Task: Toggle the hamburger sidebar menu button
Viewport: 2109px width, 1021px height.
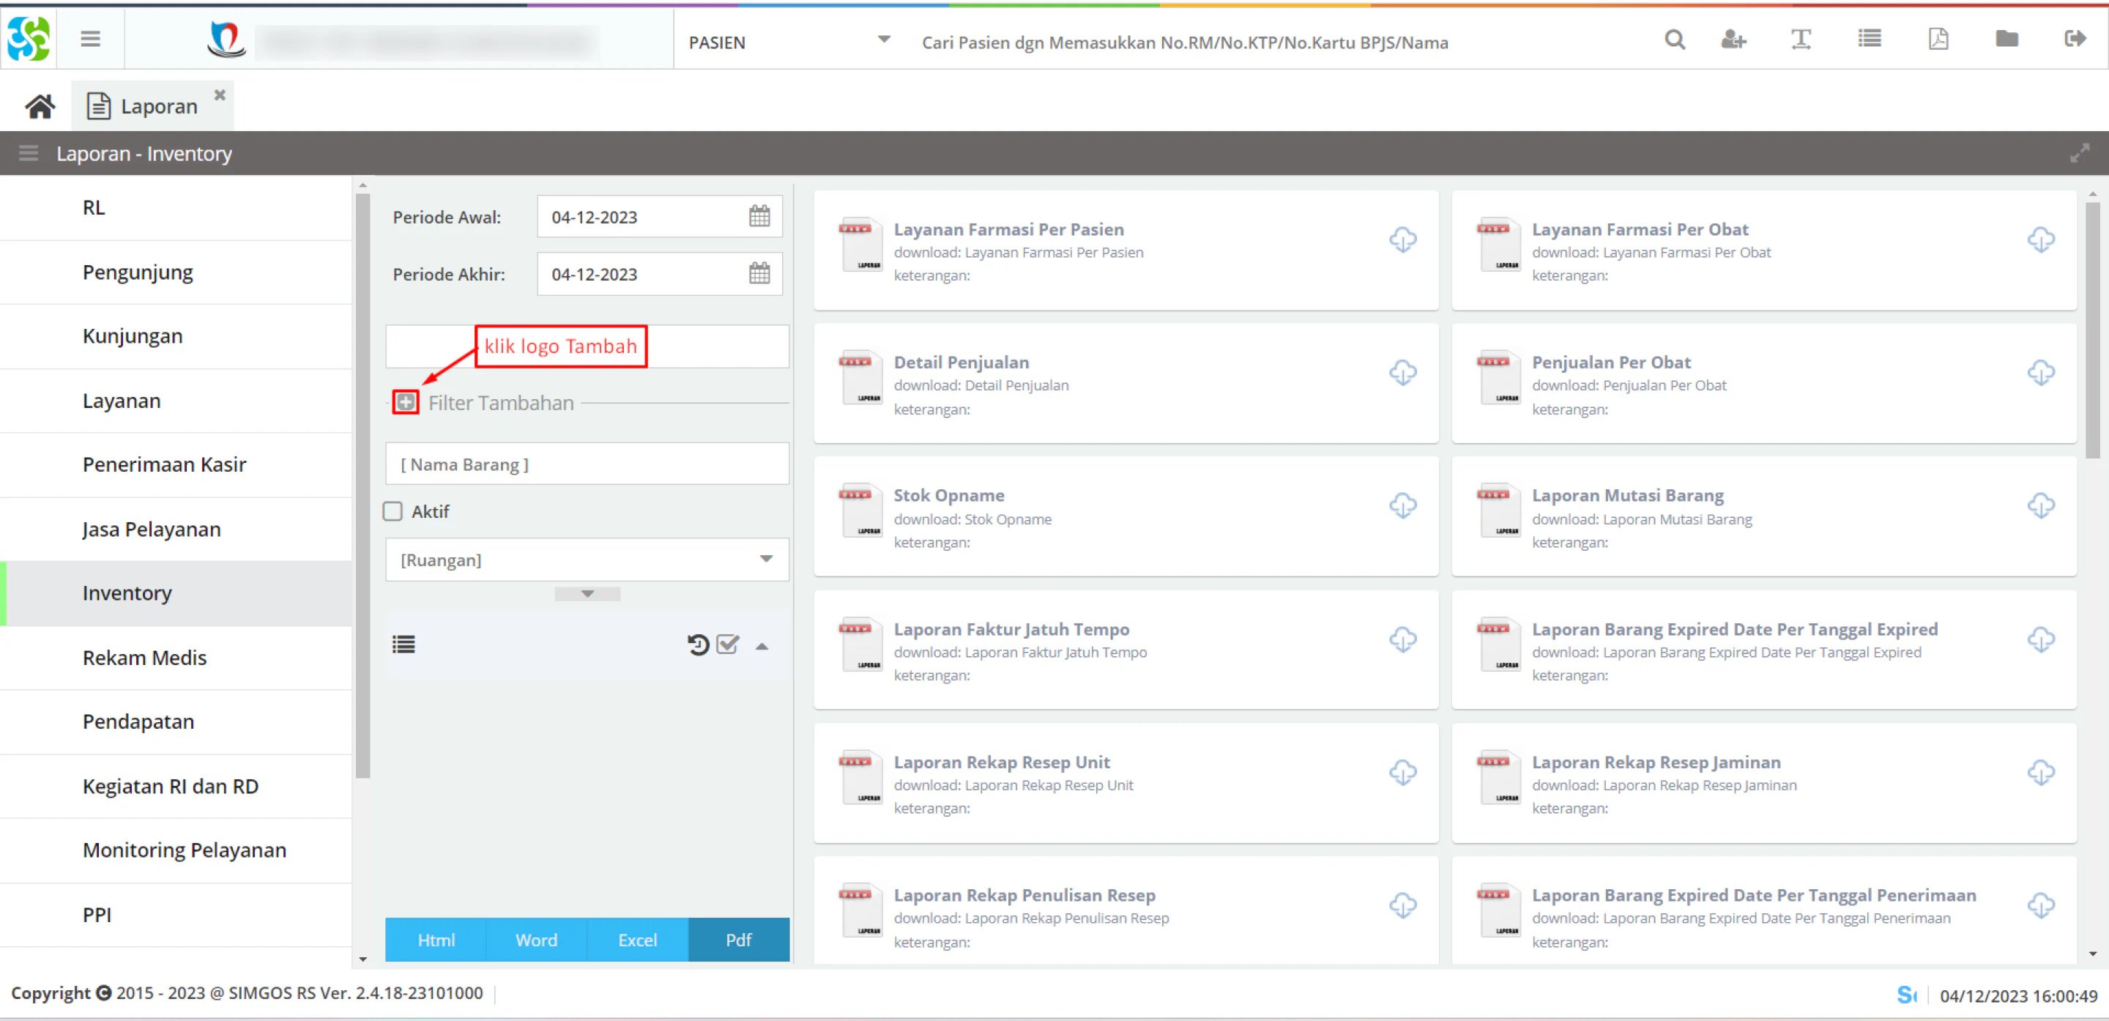Action: click(90, 40)
